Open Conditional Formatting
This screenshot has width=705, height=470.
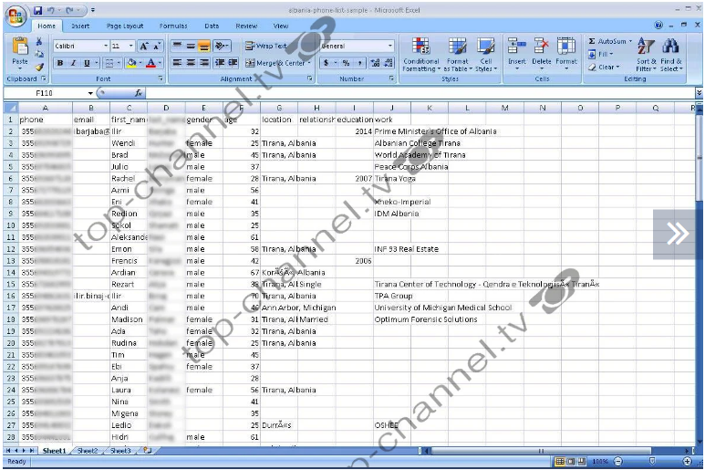pyautogui.click(x=420, y=55)
